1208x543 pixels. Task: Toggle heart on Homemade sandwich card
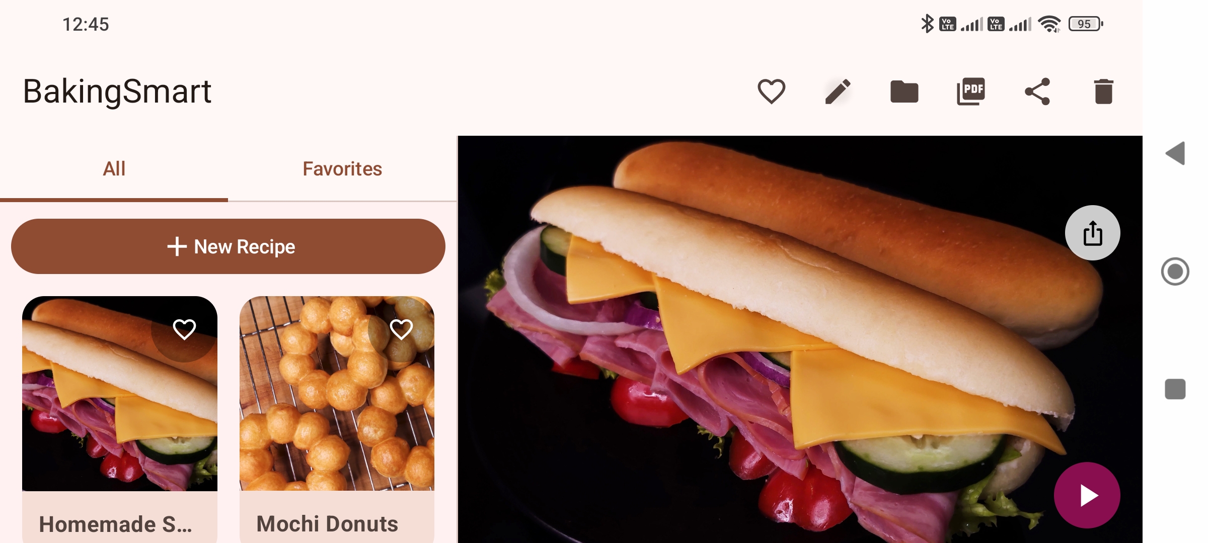184,329
